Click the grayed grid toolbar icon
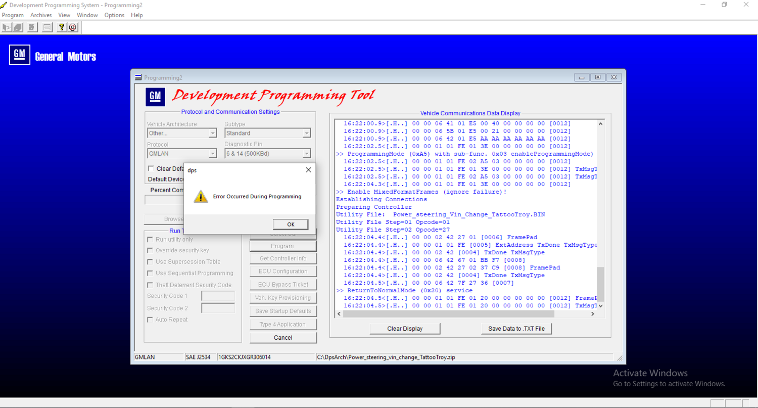 click(x=47, y=27)
